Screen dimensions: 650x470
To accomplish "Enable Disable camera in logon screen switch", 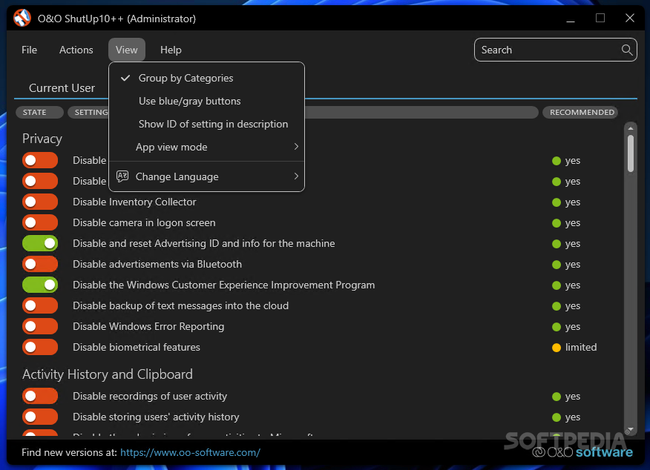I will point(40,223).
